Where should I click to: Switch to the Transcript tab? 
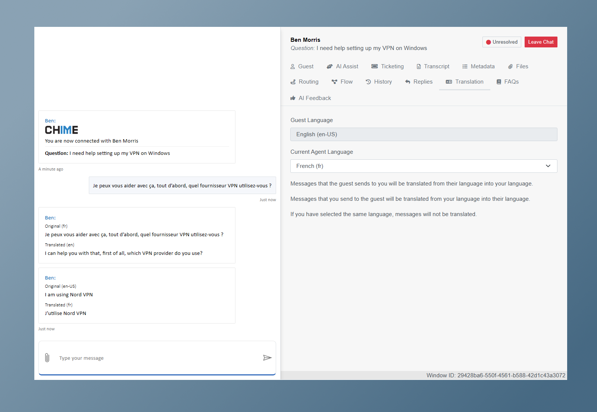click(433, 66)
